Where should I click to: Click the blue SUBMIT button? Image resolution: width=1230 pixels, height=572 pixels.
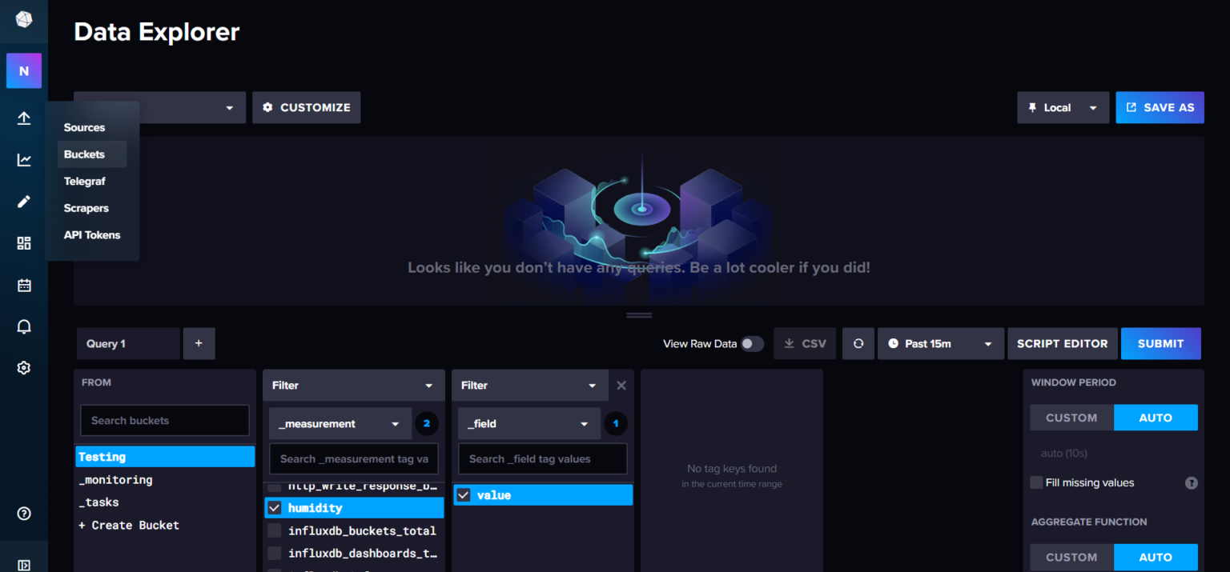tap(1160, 343)
